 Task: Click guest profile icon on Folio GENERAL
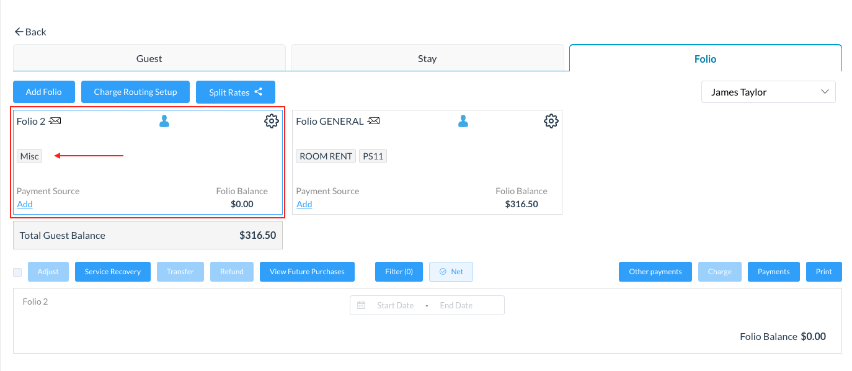463,121
